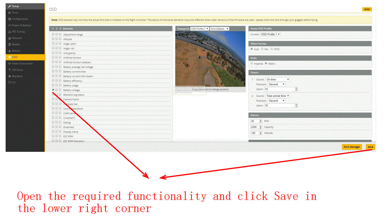Enable Altitude for OSD profile 2

tap(57, 39)
